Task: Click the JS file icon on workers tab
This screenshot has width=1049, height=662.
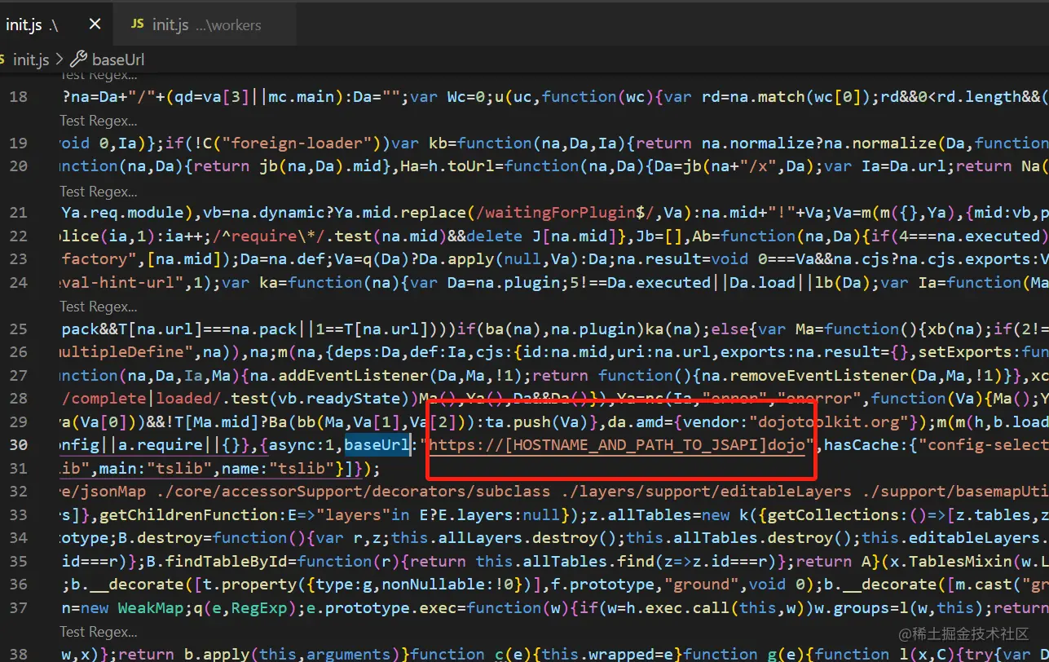Action: (x=137, y=24)
